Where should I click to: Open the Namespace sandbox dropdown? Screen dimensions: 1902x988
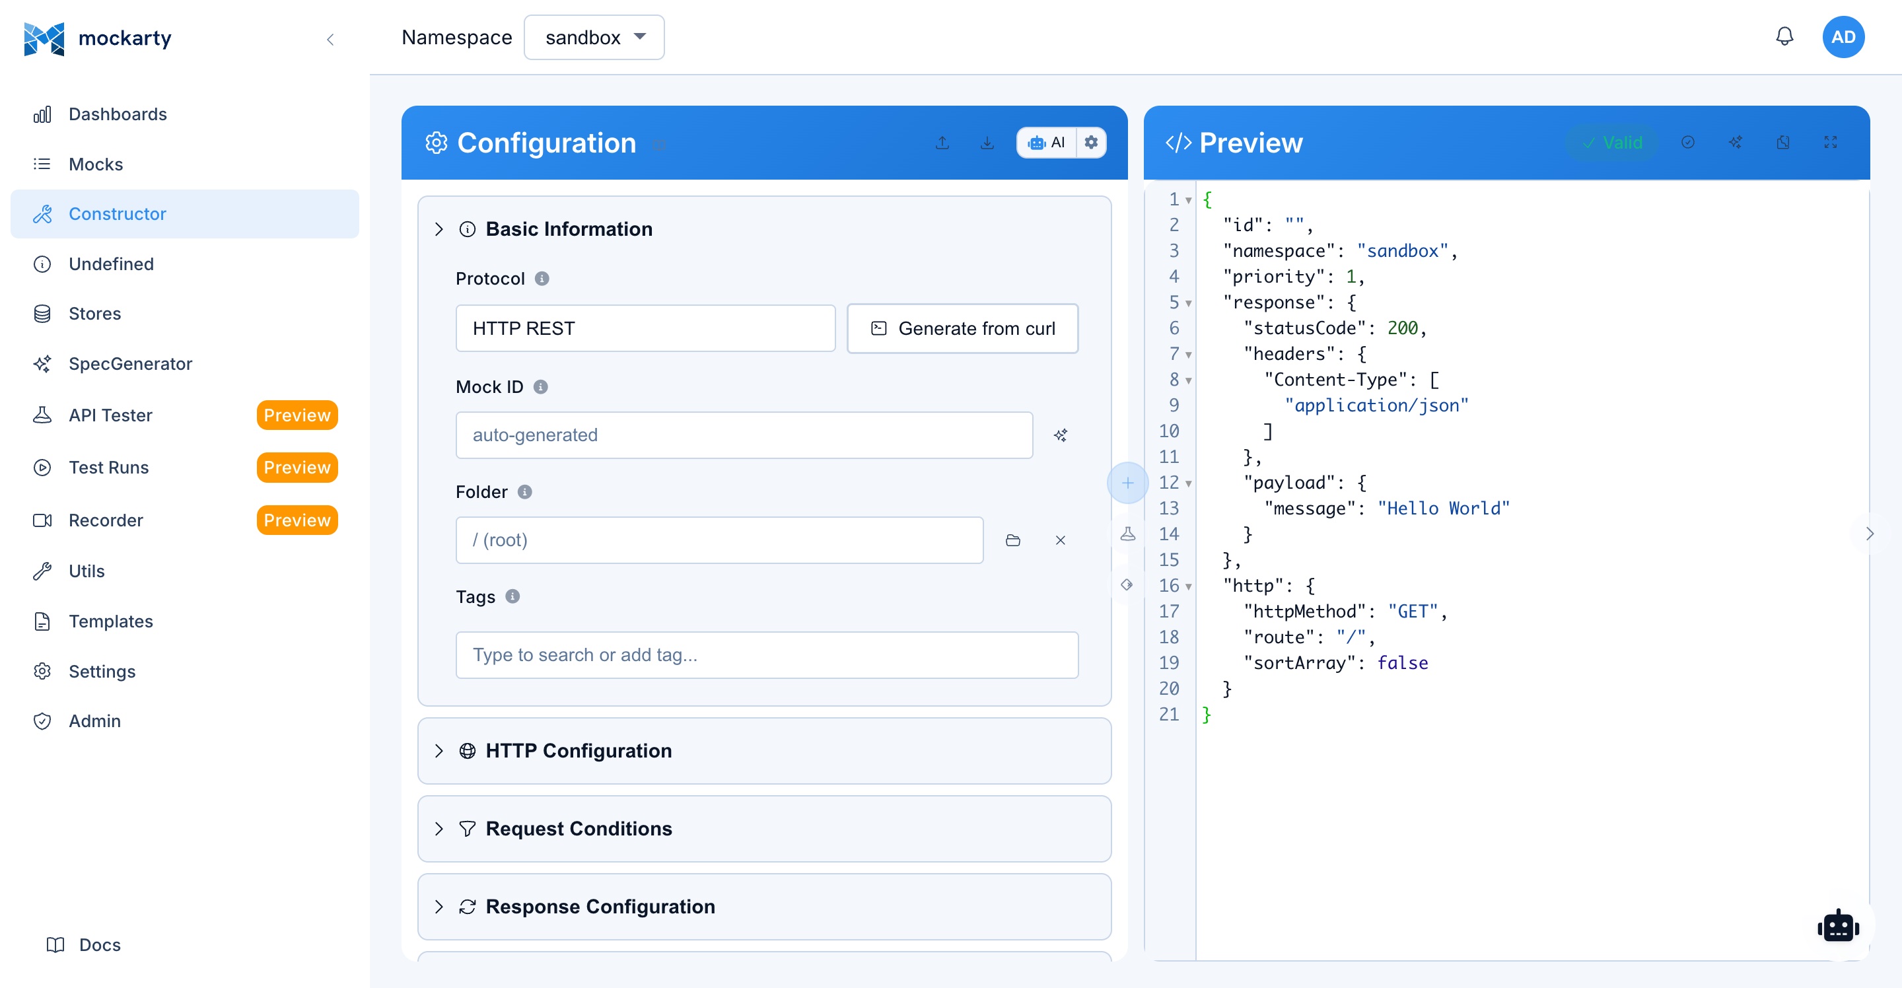(x=594, y=37)
